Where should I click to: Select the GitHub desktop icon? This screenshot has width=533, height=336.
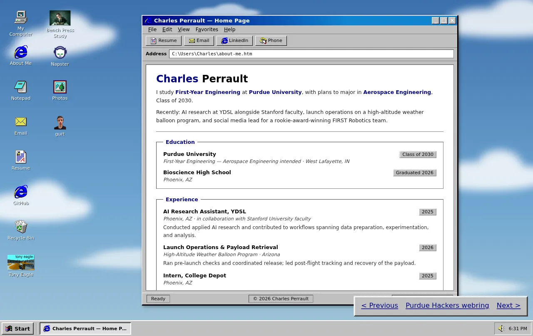21,195
